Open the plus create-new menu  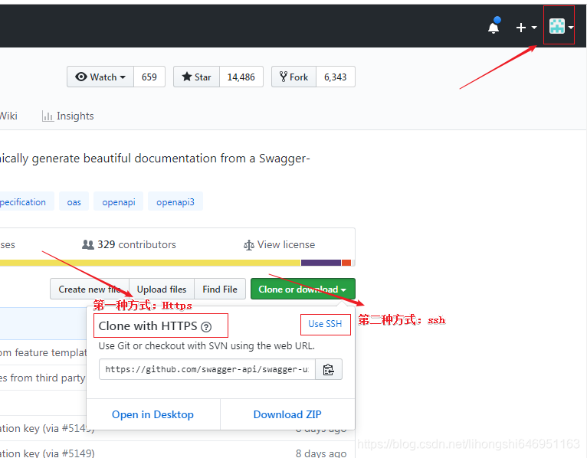526,28
